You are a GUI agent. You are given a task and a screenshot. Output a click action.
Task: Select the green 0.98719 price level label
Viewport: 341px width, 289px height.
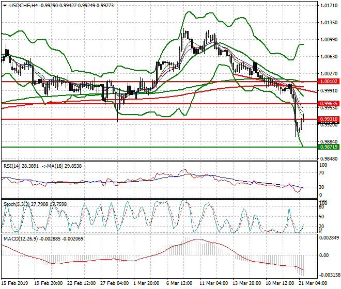(329, 147)
